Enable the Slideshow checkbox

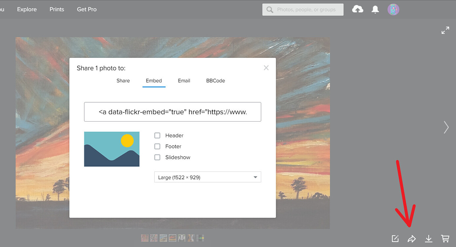click(x=157, y=157)
